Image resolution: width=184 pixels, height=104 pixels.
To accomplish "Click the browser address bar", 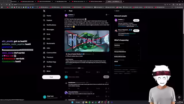I will pyautogui.click(x=87, y=5).
